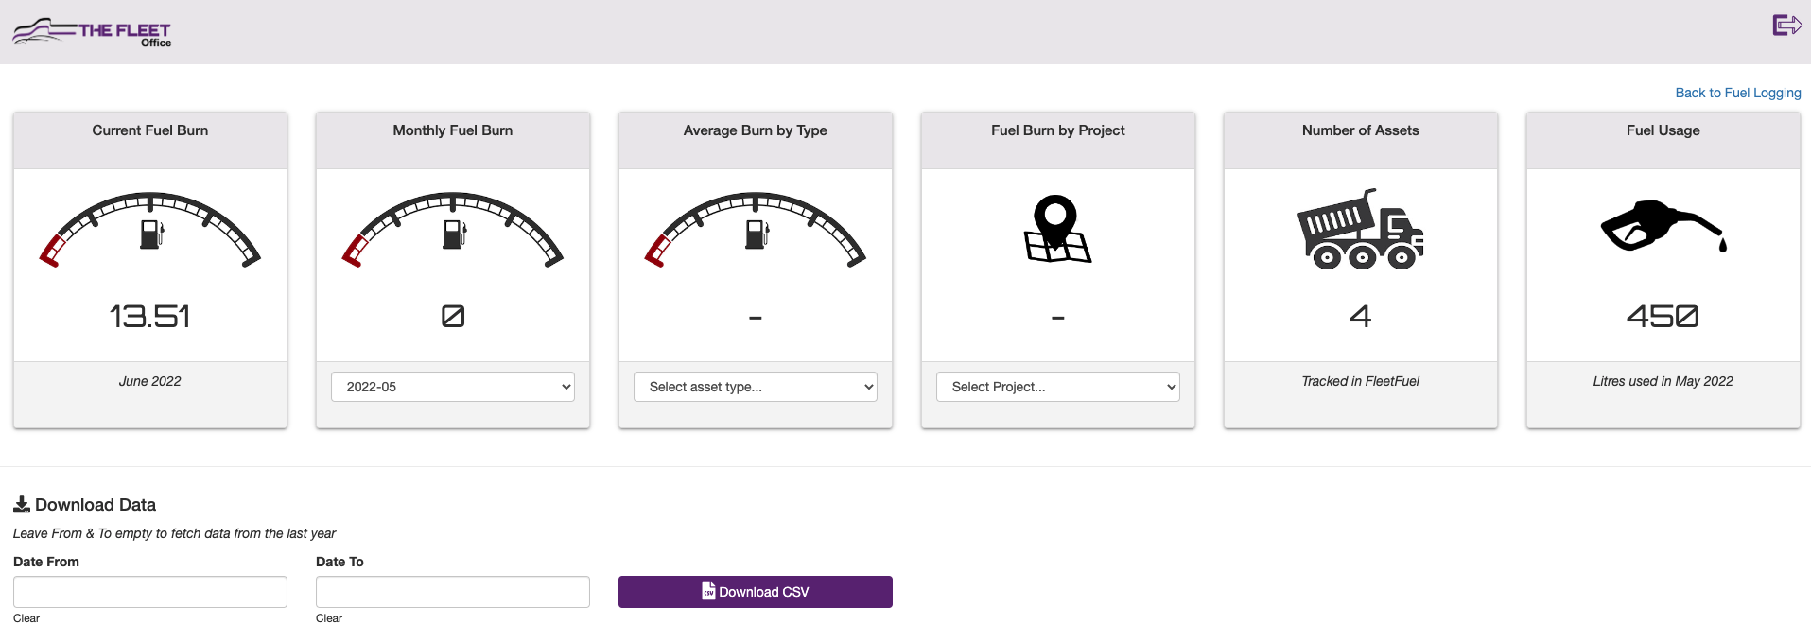Click the download icon beside Download Data
The image size is (1811, 642).
tap(22, 504)
